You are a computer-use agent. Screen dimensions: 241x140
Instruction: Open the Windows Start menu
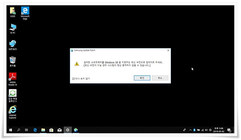[11, 130]
